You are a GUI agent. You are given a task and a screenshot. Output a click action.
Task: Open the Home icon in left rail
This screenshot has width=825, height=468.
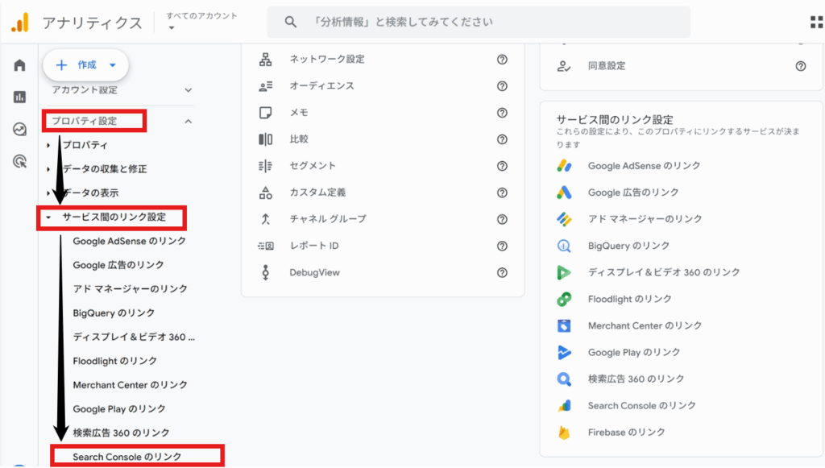(19, 65)
